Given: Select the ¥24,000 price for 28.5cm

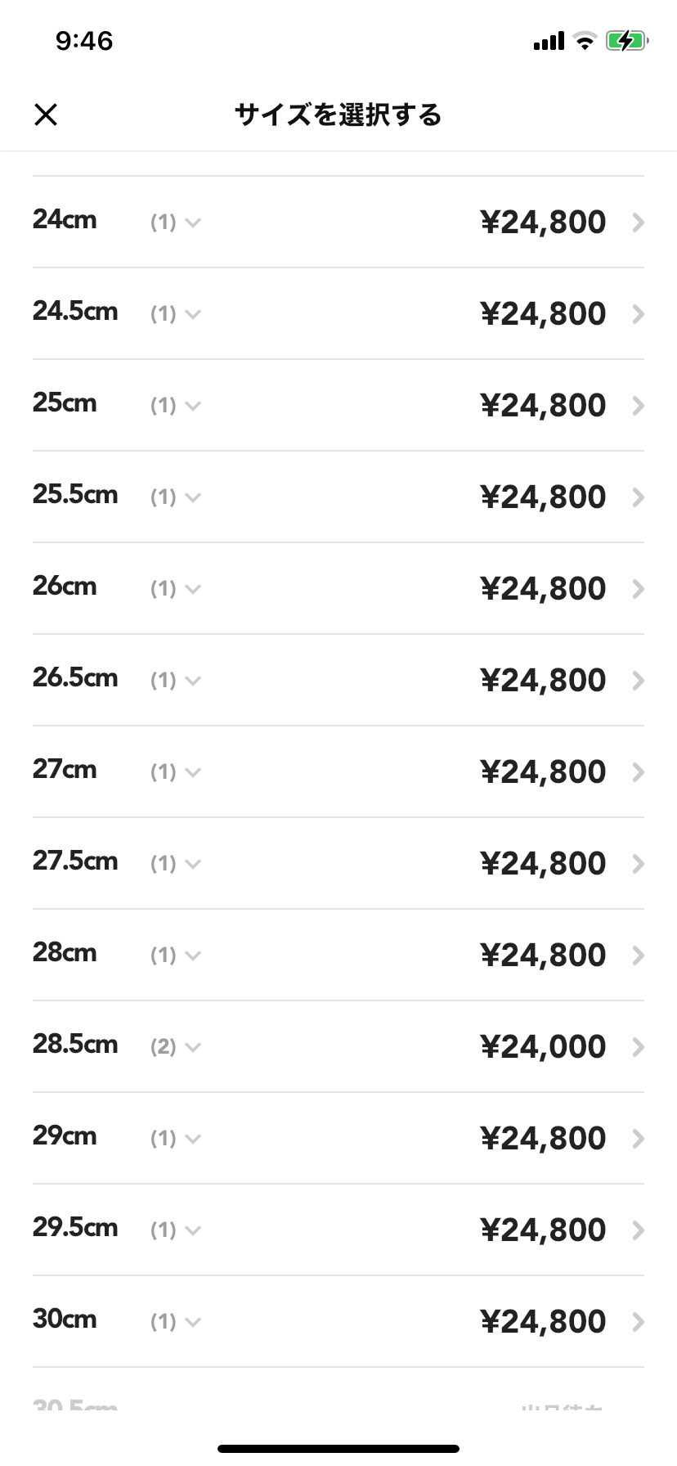Looking at the screenshot, I should (x=543, y=1046).
